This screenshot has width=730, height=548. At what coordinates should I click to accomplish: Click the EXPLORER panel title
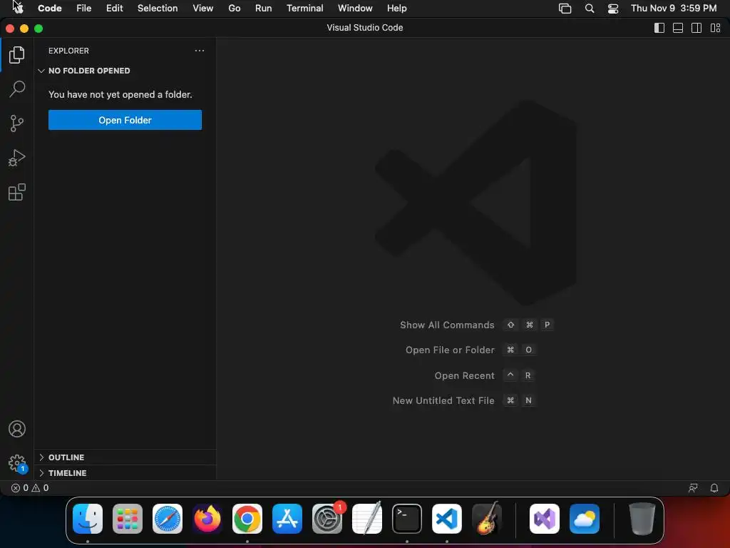click(x=68, y=51)
